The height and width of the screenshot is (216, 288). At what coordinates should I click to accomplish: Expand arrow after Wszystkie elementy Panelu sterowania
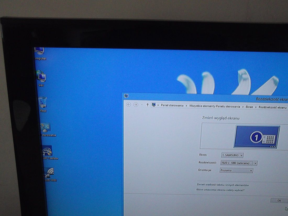point(243,107)
